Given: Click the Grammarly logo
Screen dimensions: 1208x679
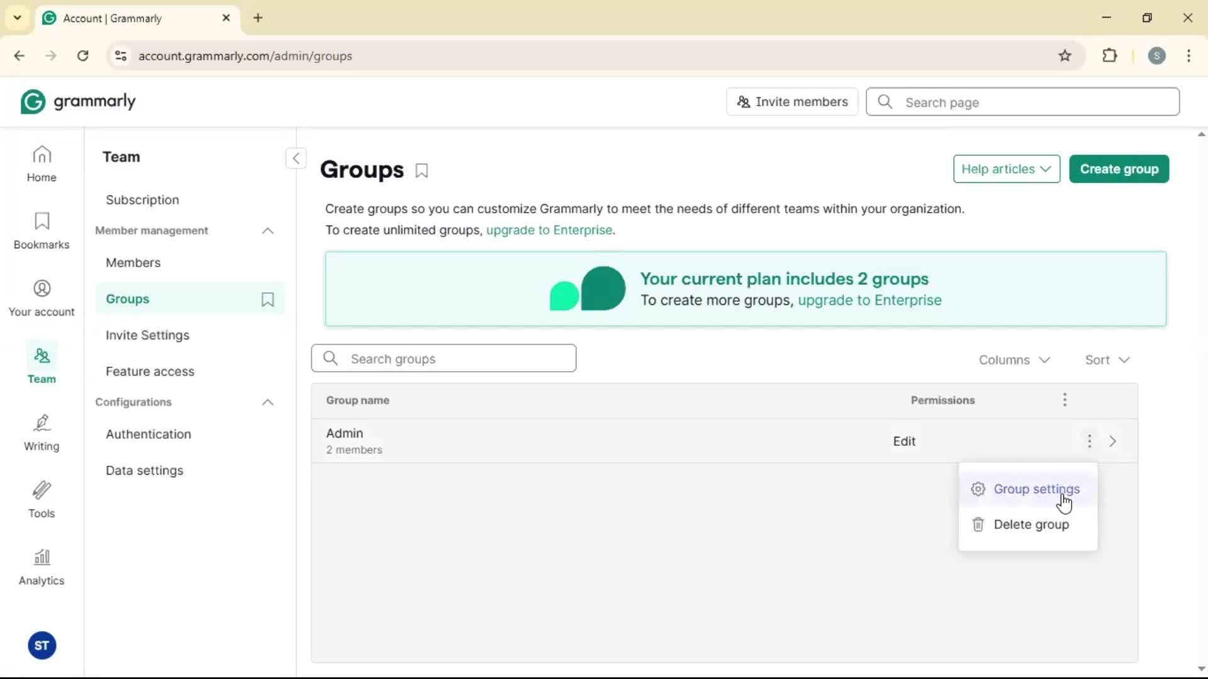Looking at the screenshot, I should [78, 102].
